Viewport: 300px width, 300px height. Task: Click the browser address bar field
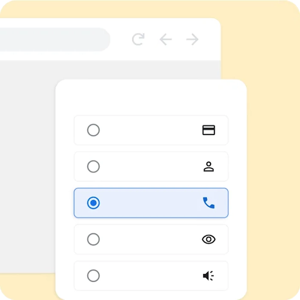click(x=55, y=39)
